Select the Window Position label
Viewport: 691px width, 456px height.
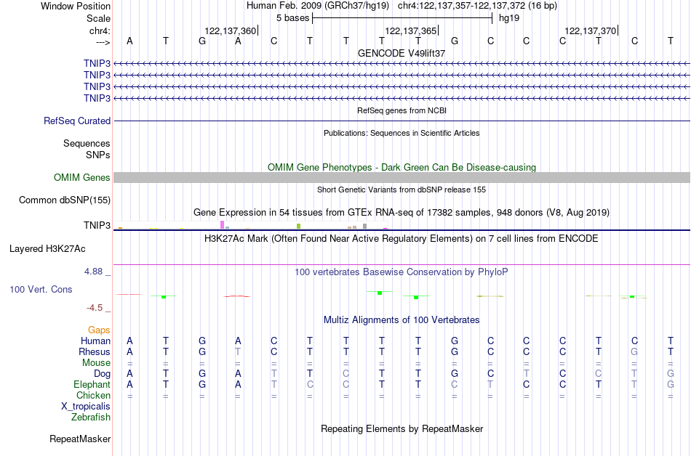[x=76, y=6]
